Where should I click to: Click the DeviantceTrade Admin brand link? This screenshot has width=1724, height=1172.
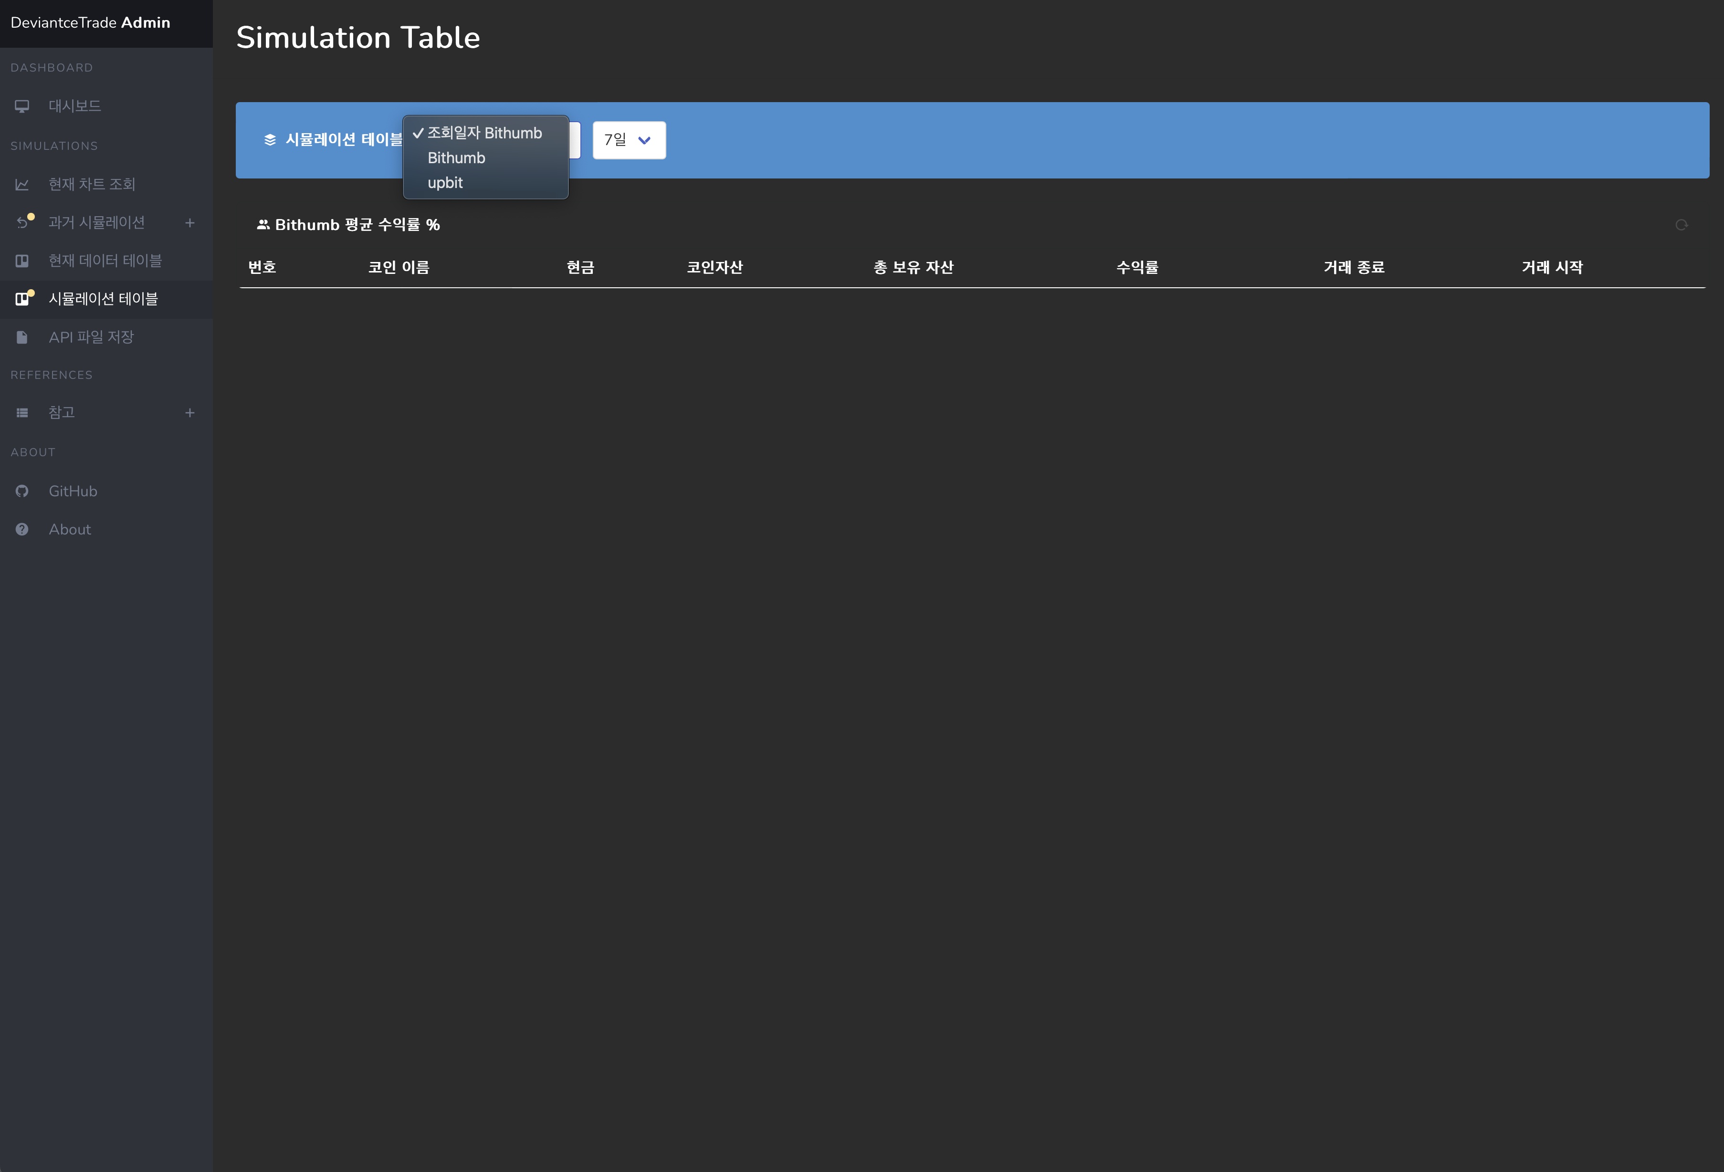91,23
